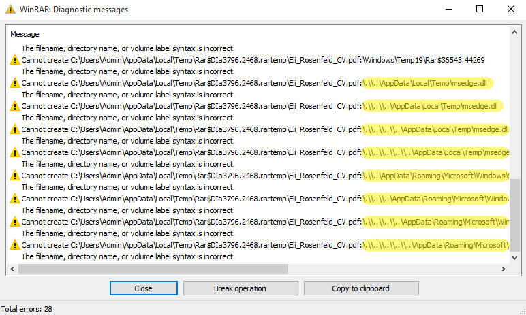The image size is (526, 315).
Task: Click warning icon of second msedge.dll error
Action: coord(14,106)
